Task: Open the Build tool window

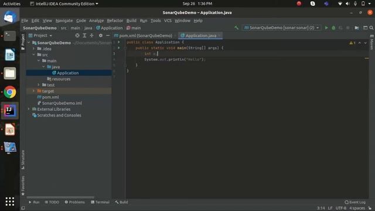Action: click(121, 202)
